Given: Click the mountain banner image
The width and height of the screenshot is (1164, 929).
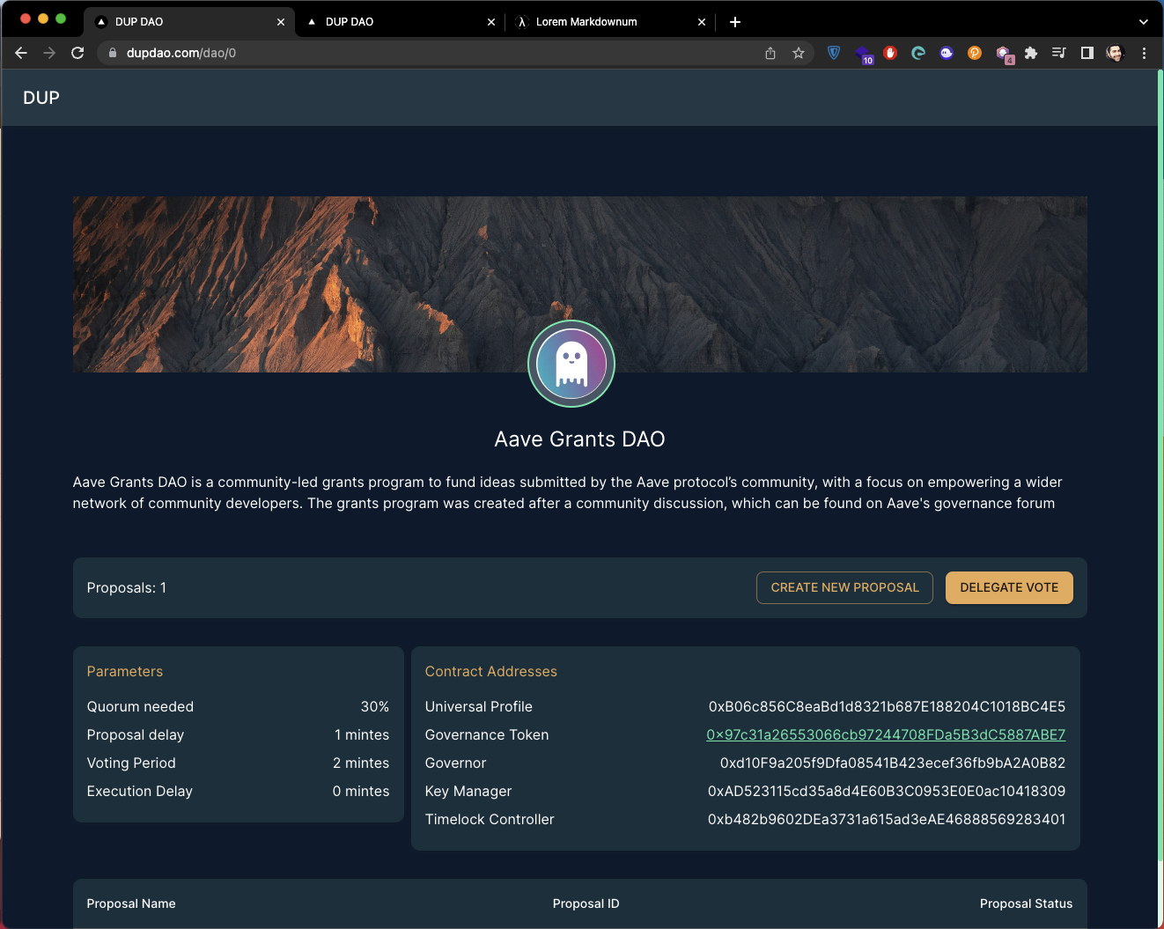Looking at the screenshot, I should coord(580,284).
